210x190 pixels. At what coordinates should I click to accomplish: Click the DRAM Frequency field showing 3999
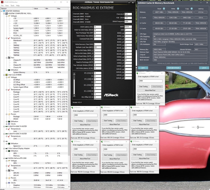coord(128,21)
